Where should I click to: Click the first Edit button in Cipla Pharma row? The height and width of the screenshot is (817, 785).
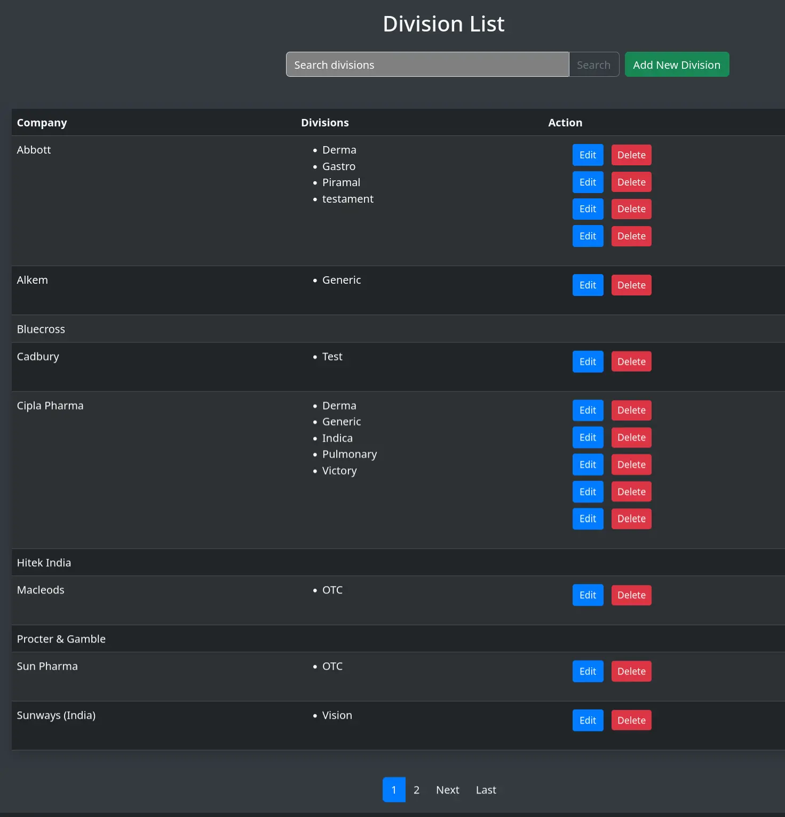click(x=588, y=411)
